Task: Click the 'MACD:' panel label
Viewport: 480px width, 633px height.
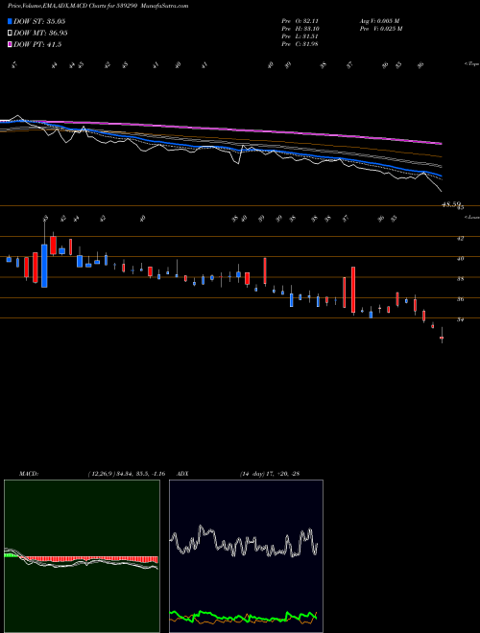Action: [x=28, y=474]
